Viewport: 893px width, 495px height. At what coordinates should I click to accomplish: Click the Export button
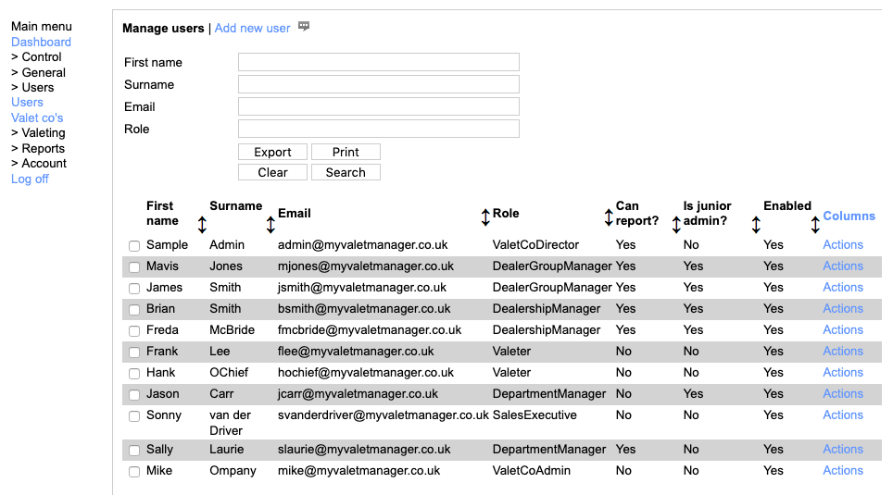pyautogui.click(x=272, y=152)
